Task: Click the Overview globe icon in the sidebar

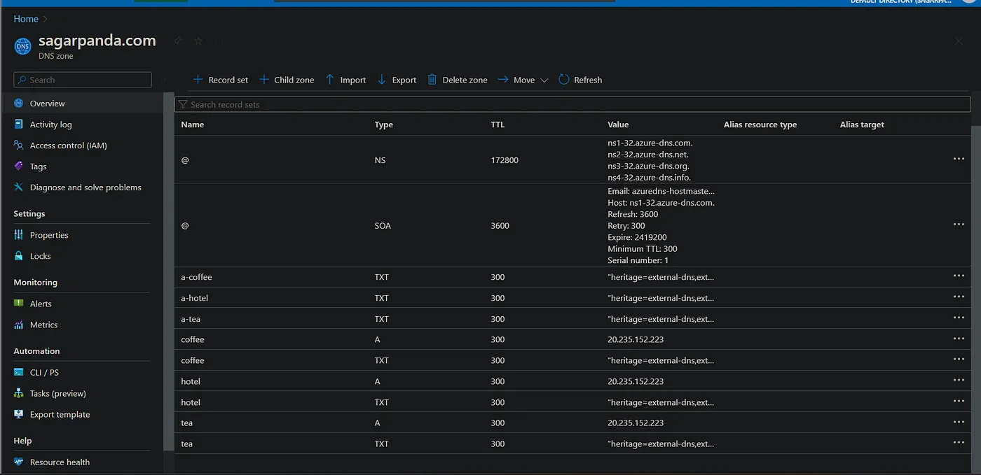Action: pyautogui.click(x=19, y=104)
